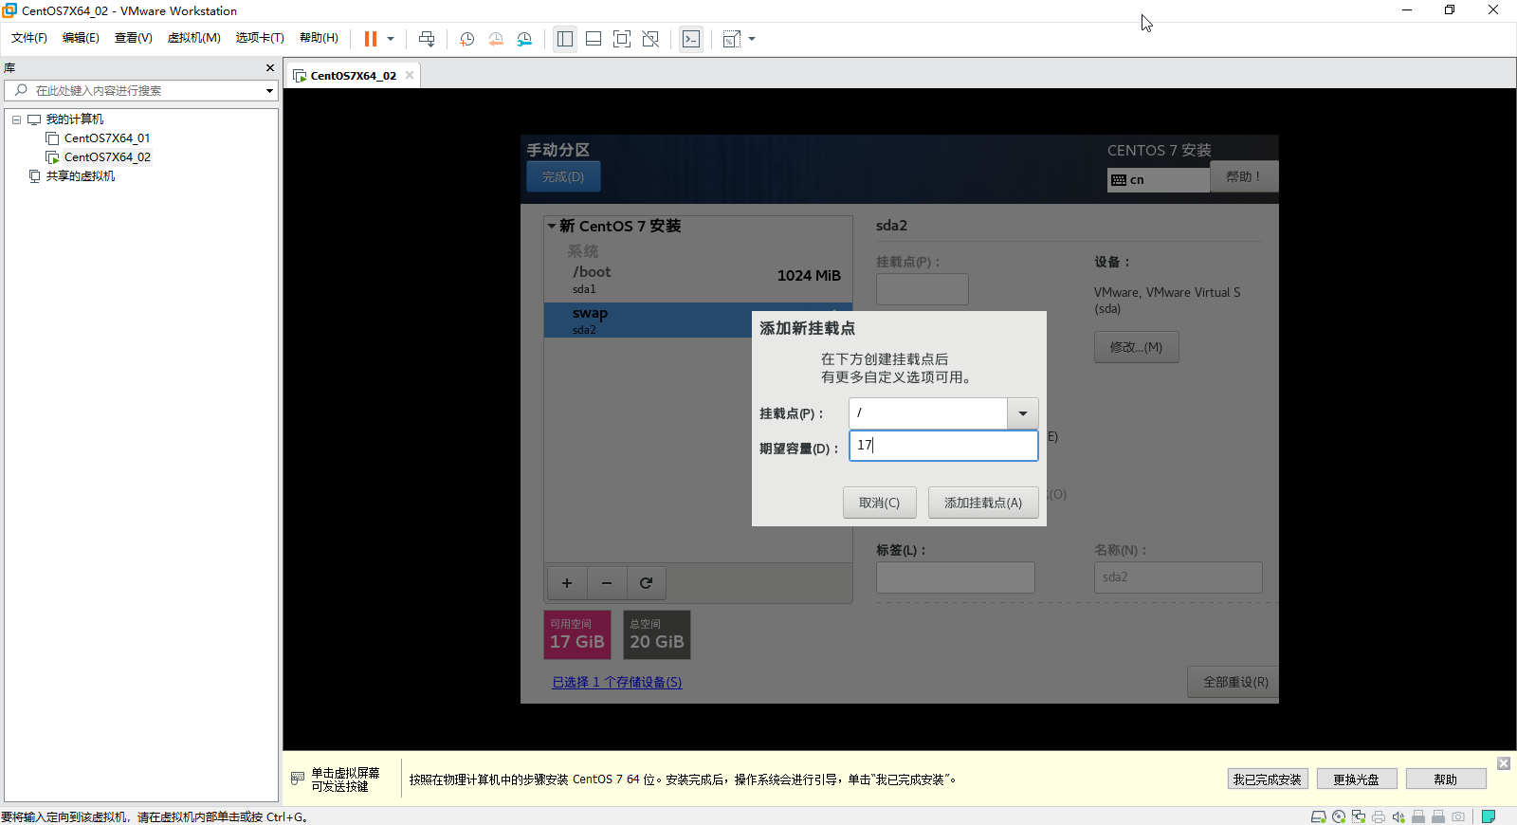The height and width of the screenshot is (825, 1517).
Task: Click the 挂载点 text field containing /
Action: point(928,413)
